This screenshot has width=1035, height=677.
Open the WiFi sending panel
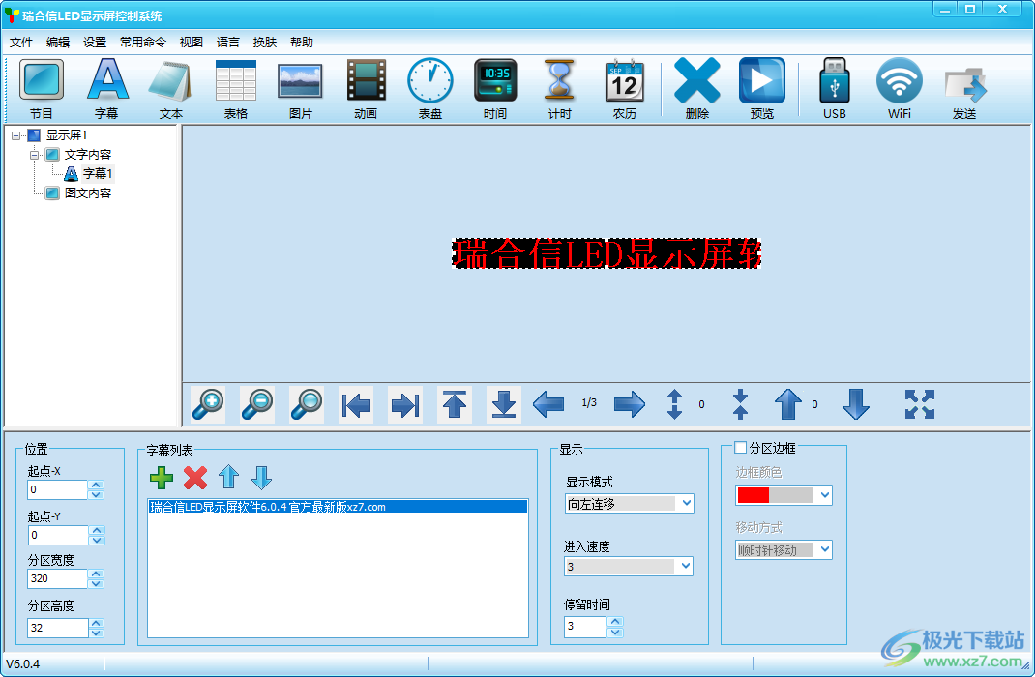coord(899,87)
